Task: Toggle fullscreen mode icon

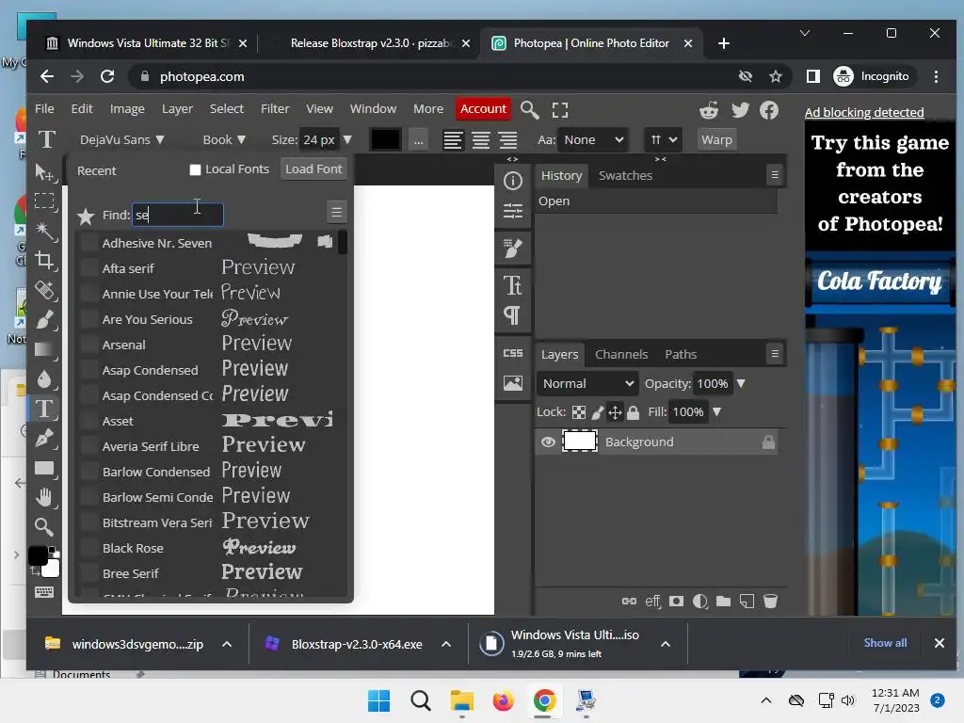Action: tap(559, 109)
